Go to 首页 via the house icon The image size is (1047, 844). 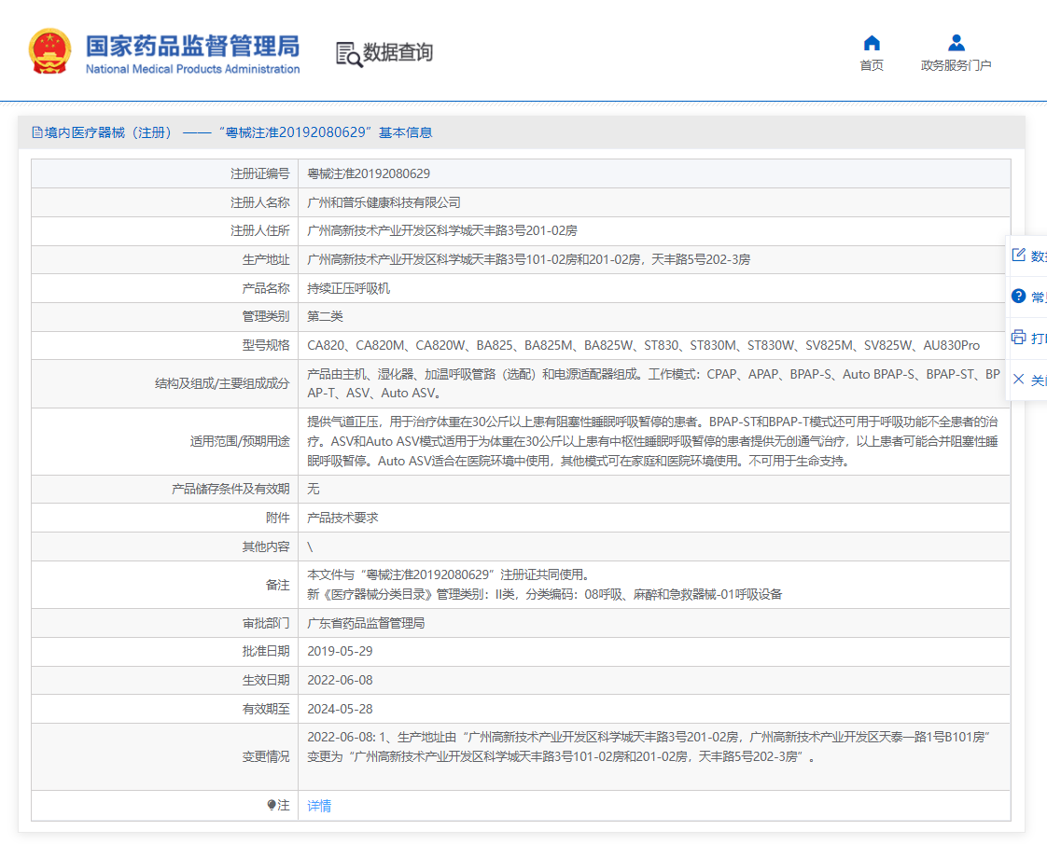click(872, 44)
